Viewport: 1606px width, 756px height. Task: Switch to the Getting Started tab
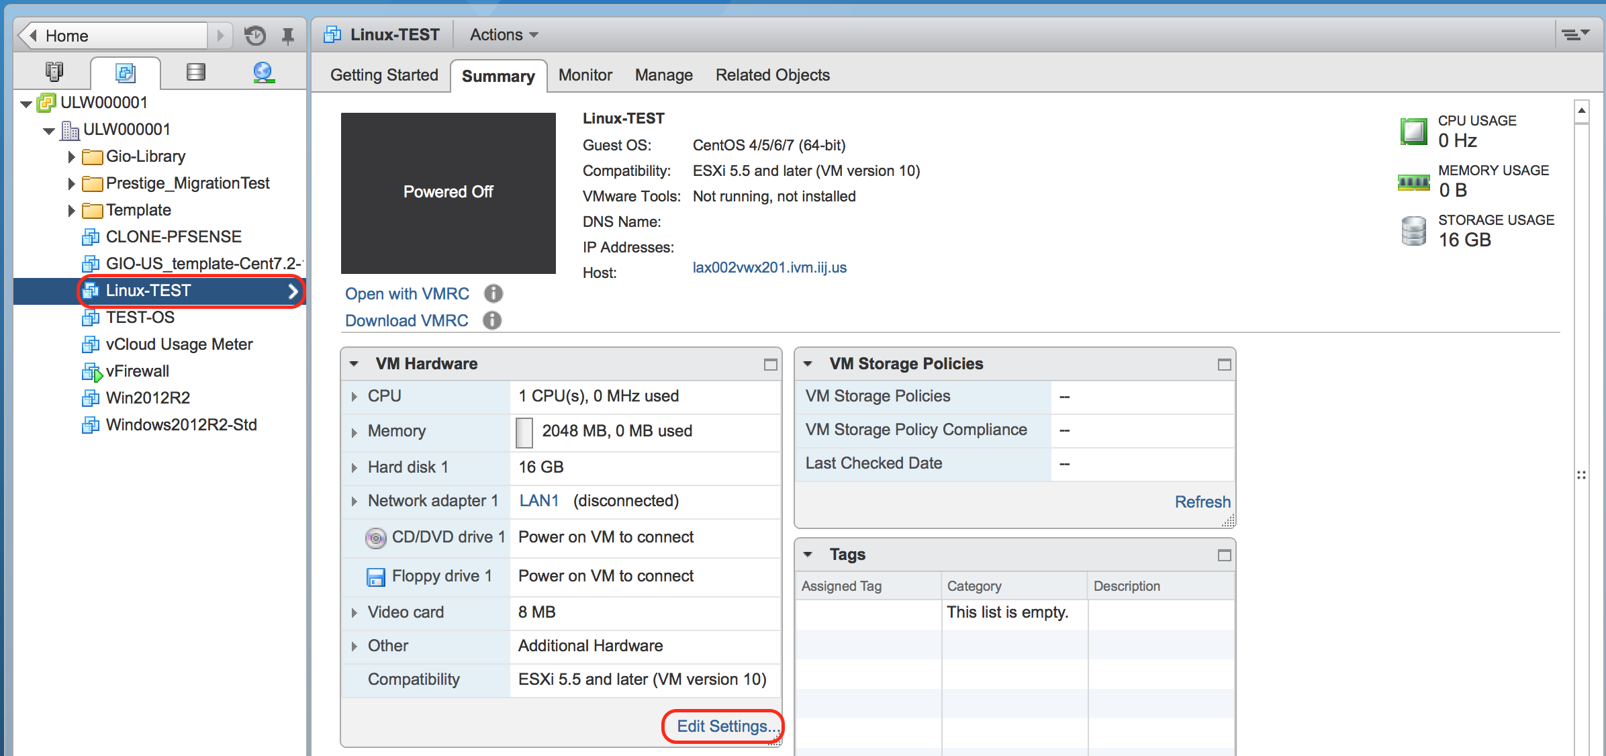384,75
